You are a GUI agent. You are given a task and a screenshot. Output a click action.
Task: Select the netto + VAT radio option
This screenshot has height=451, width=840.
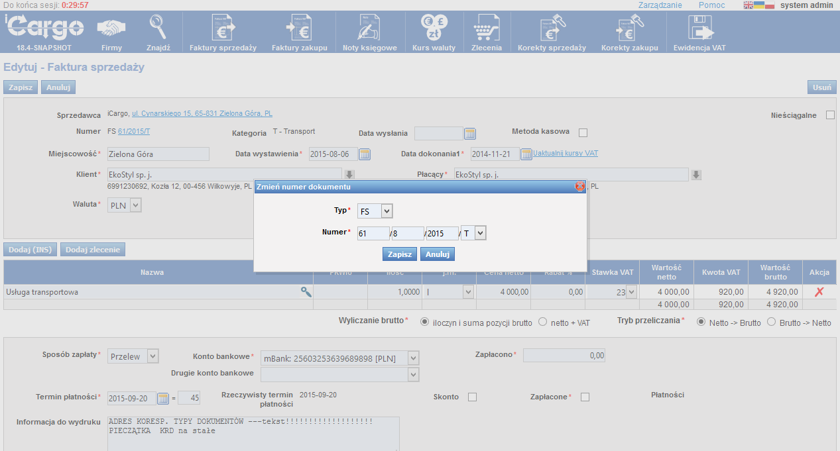(x=543, y=323)
